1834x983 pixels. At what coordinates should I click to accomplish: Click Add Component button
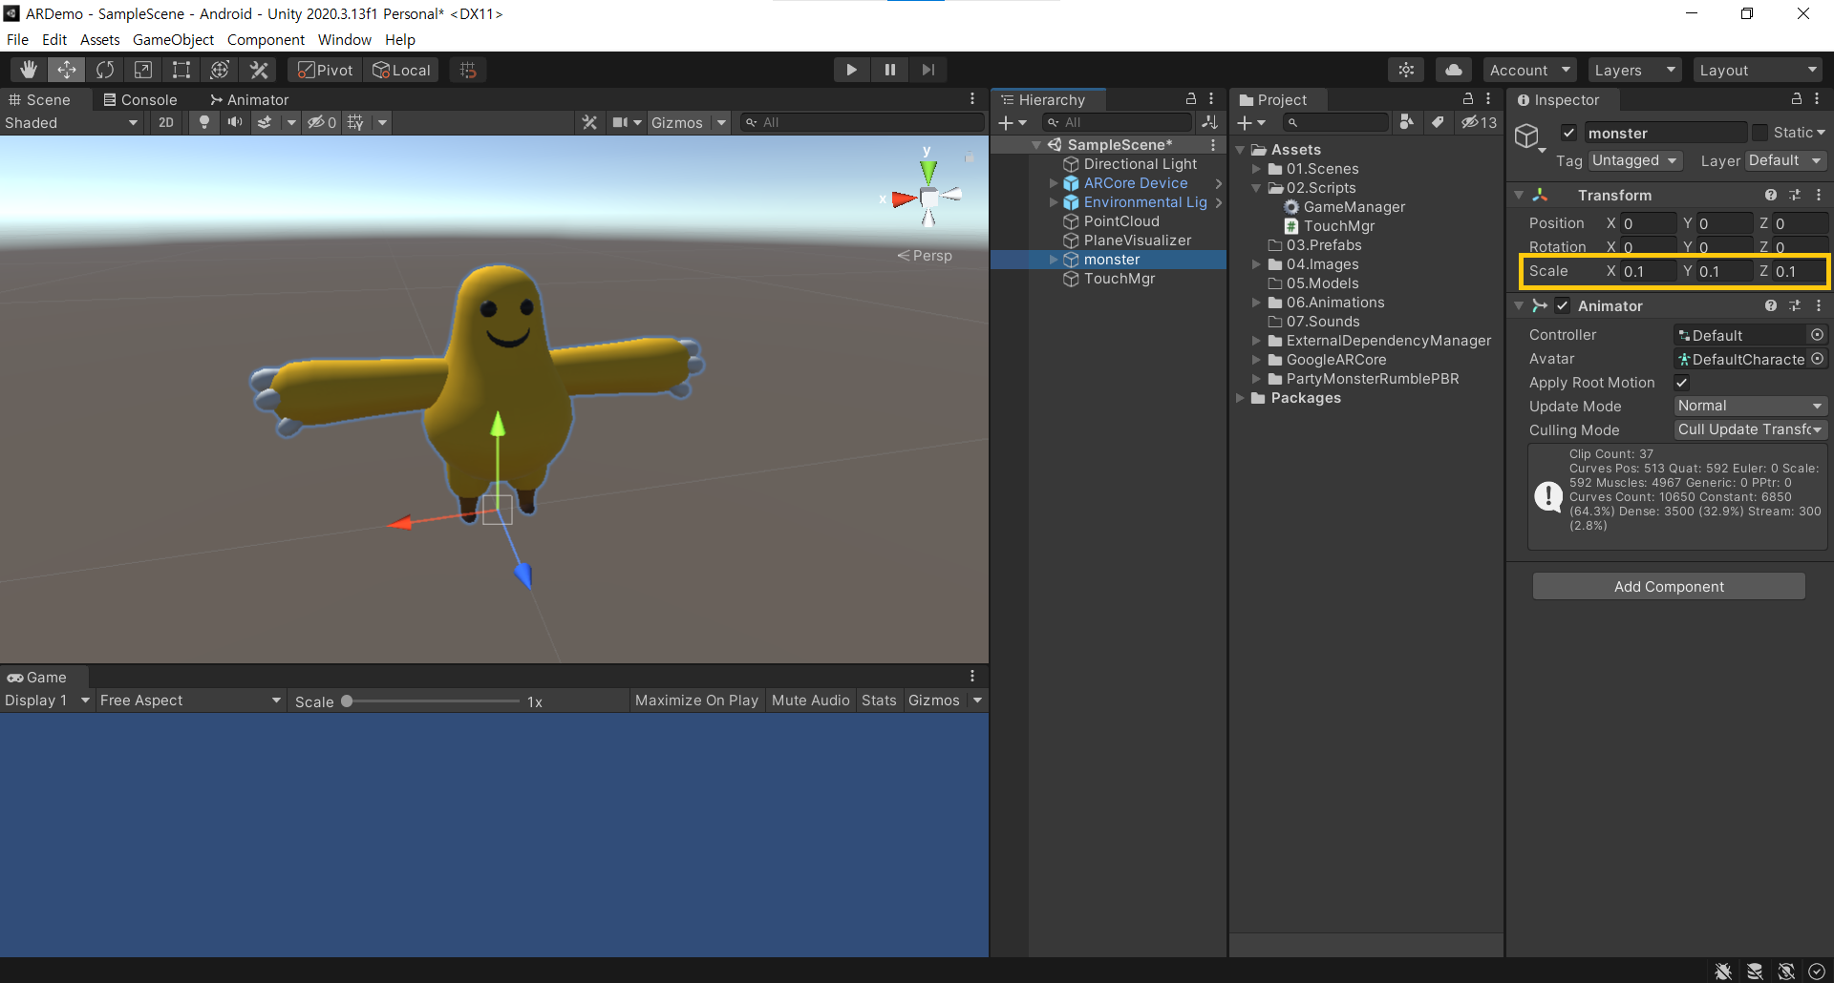coord(1669,586)
